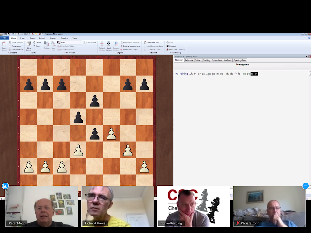311x233 pixels.
Task: Select the Reference pane tab
Action: click(x=189, y=60)
